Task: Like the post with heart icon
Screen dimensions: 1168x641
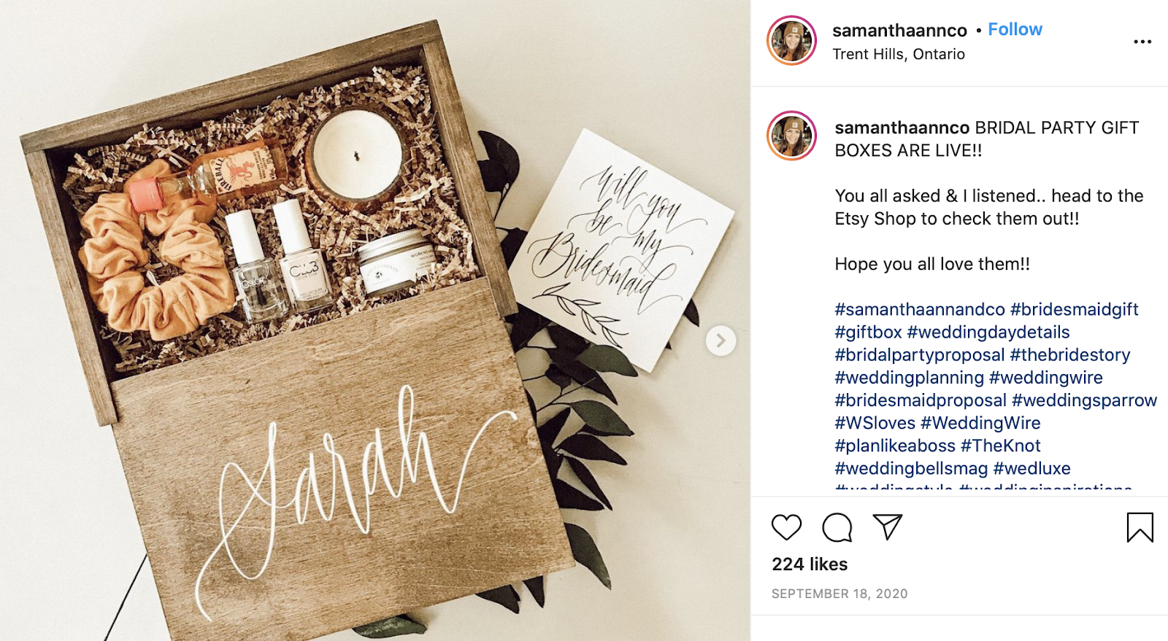Action: point(786,527)
